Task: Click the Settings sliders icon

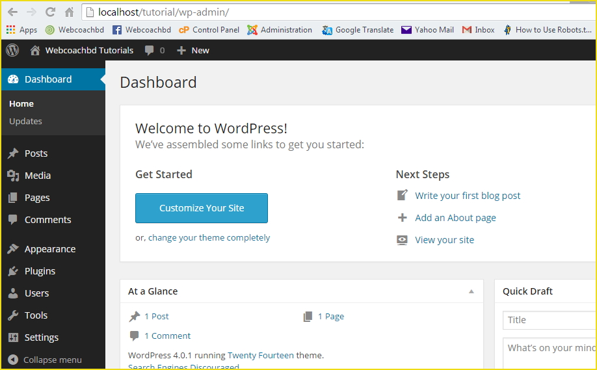Action: click(x=13, y=337)
